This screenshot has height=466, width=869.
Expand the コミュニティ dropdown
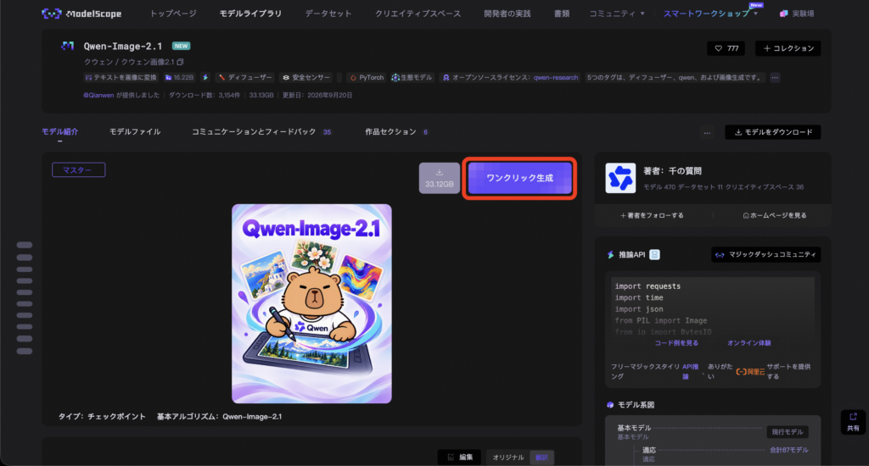[x=616, y=14]
